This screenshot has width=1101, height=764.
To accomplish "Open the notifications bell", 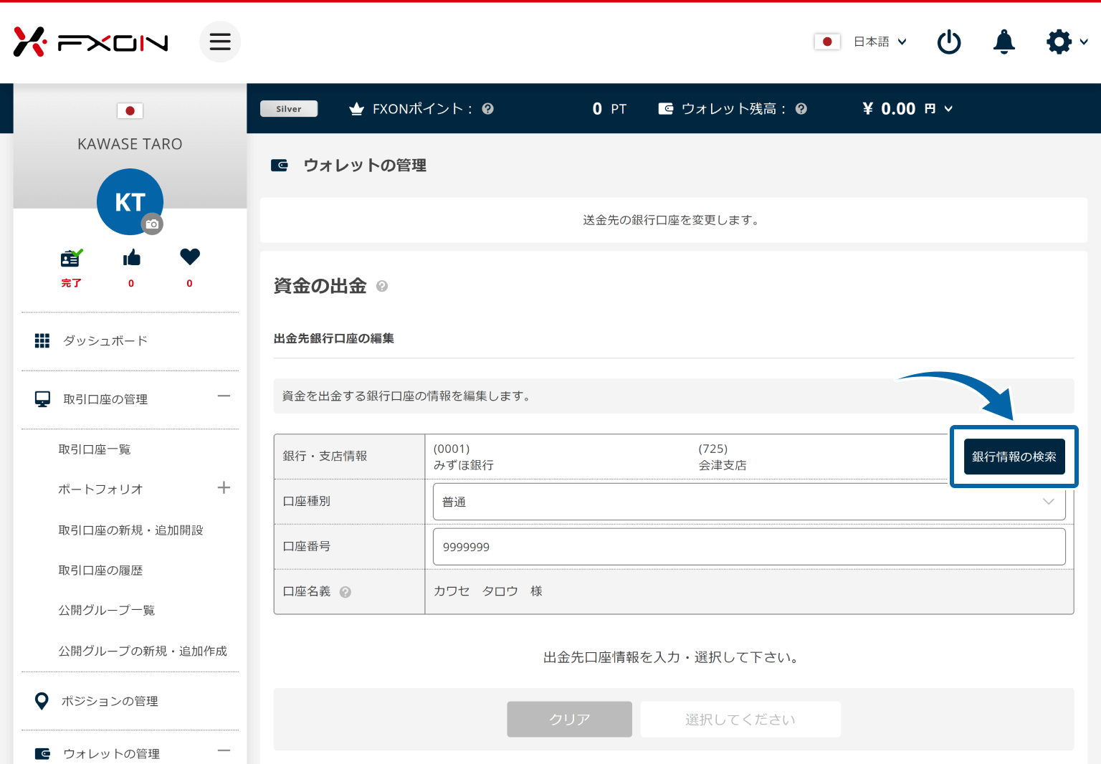I will (x=1004, y=42).
